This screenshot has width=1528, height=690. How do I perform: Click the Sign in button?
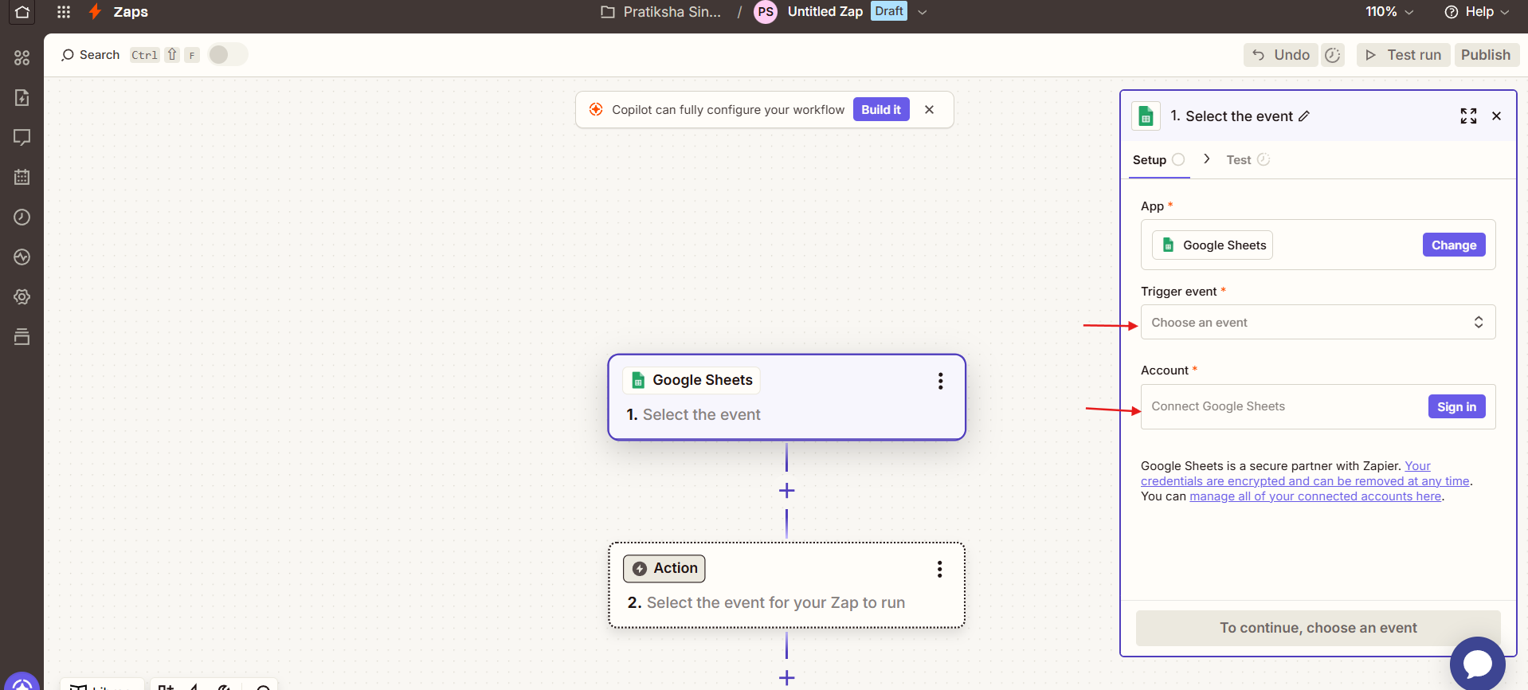tap(1456, 406)
